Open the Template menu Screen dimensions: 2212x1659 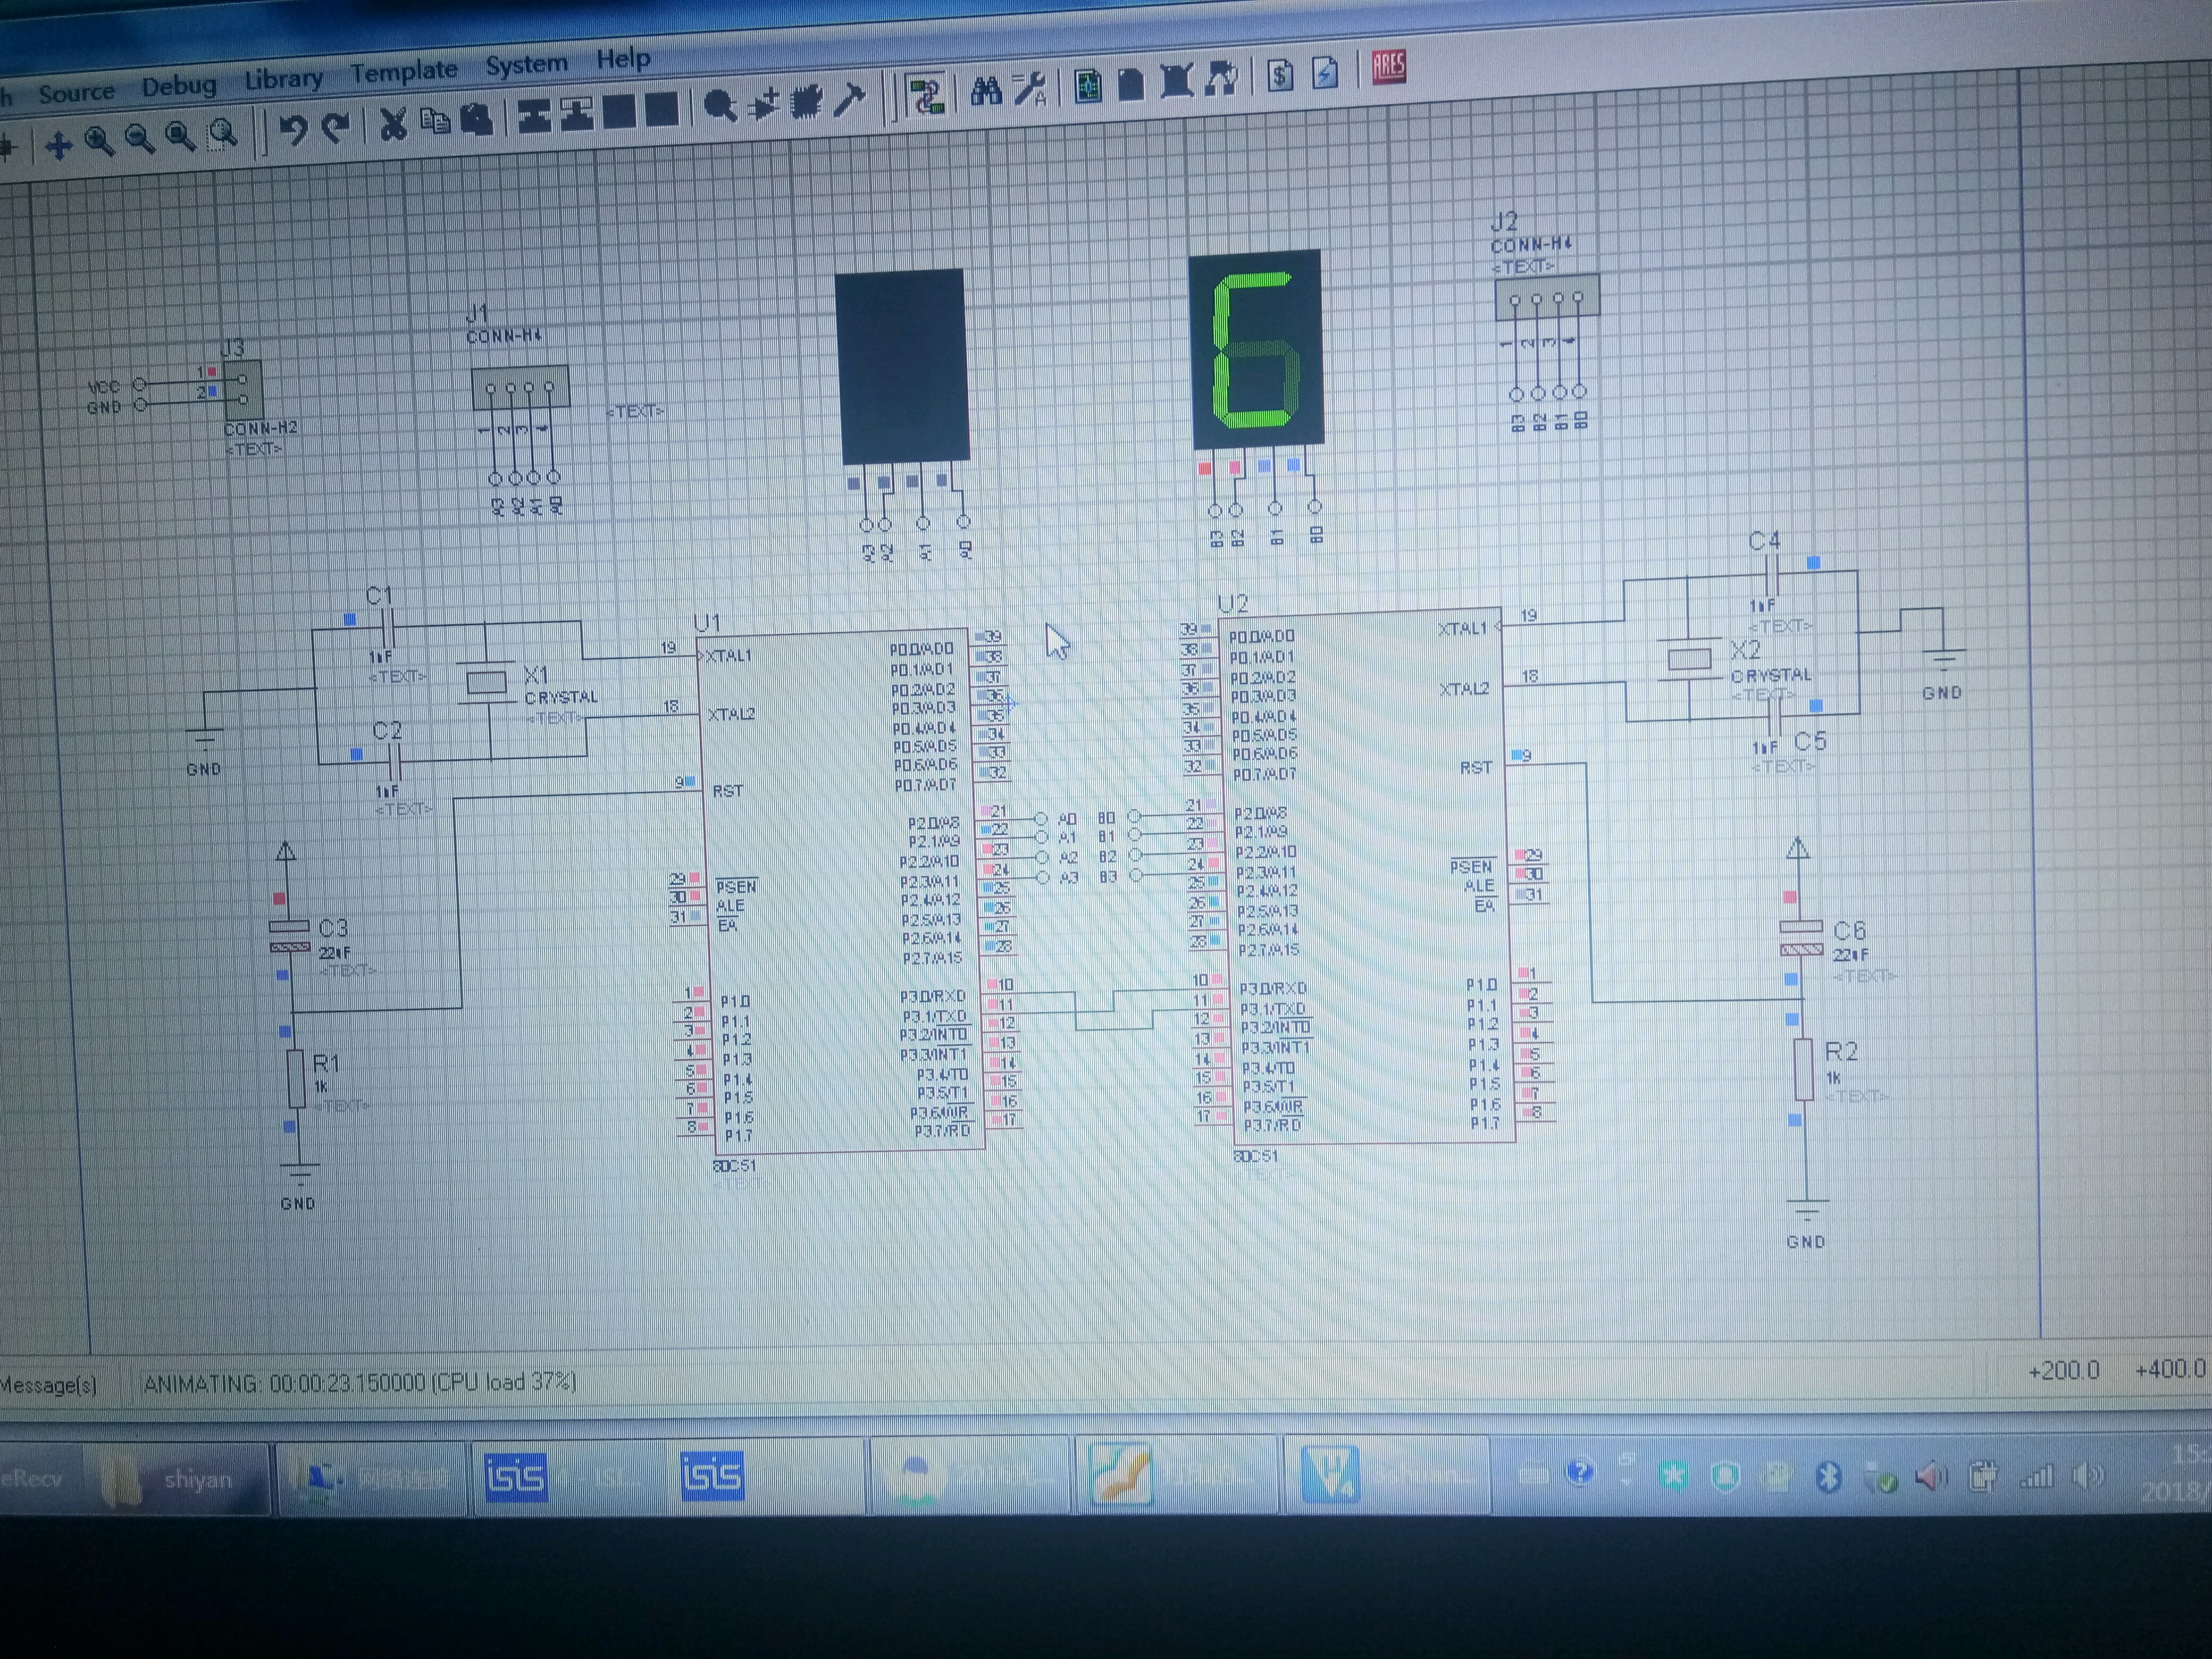click(x=404, y=72)
